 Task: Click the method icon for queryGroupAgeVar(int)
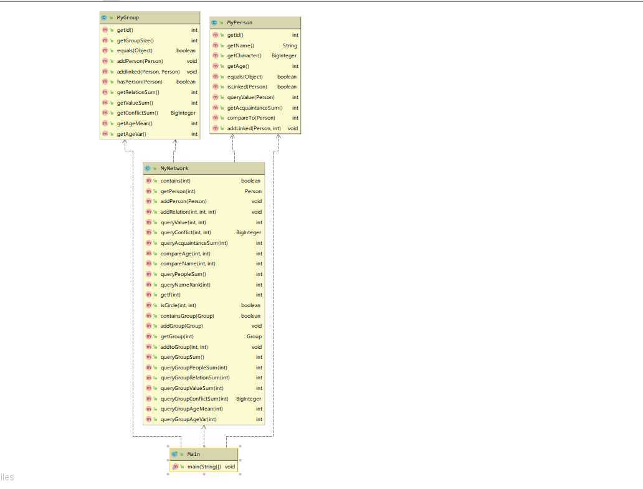click(149, 419)
